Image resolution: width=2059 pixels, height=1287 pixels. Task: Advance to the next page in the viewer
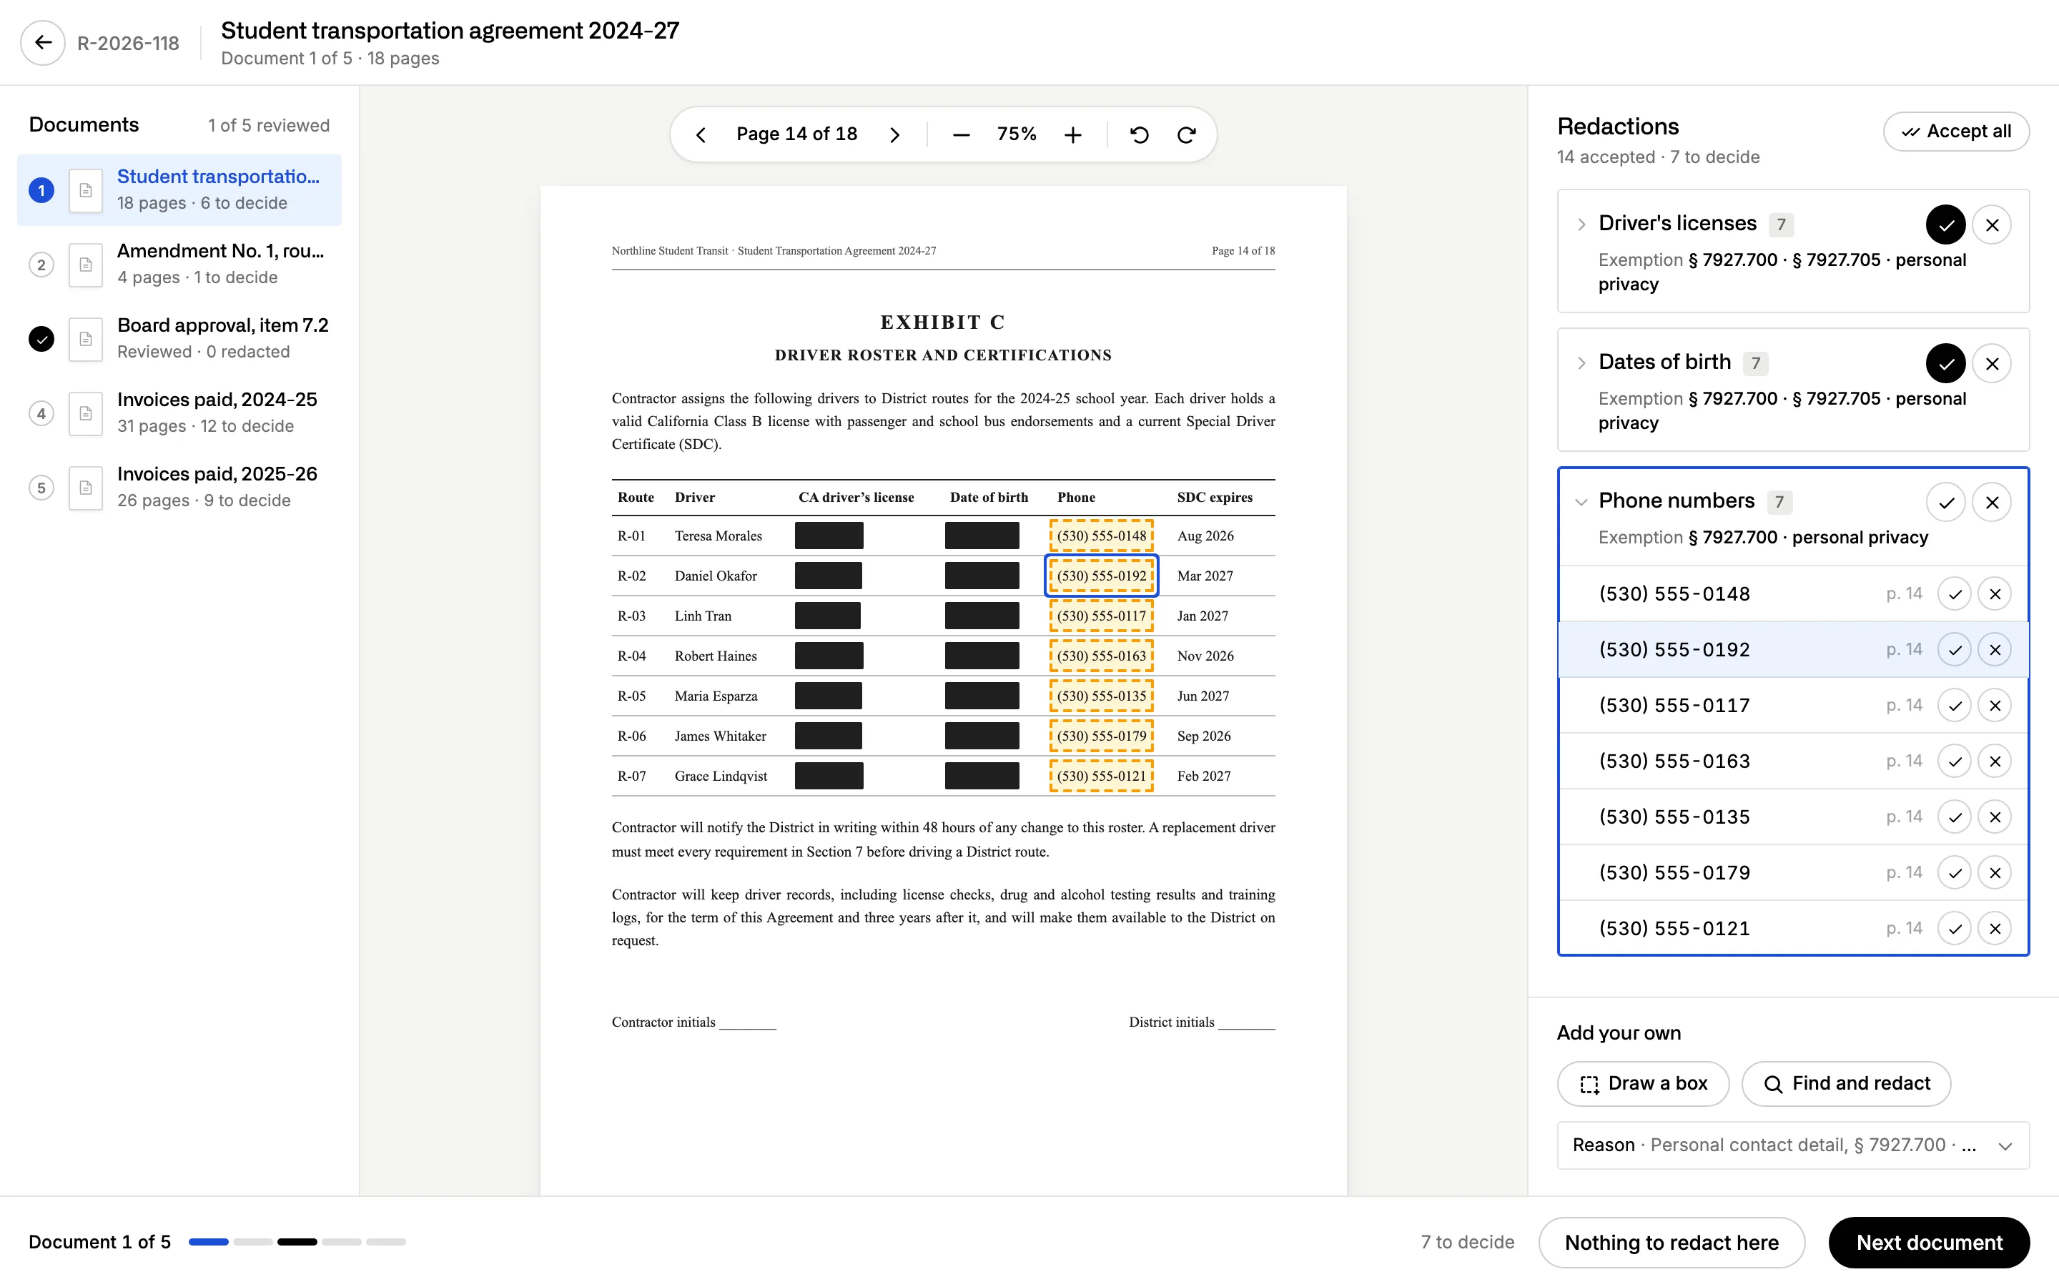click(894, 134)
